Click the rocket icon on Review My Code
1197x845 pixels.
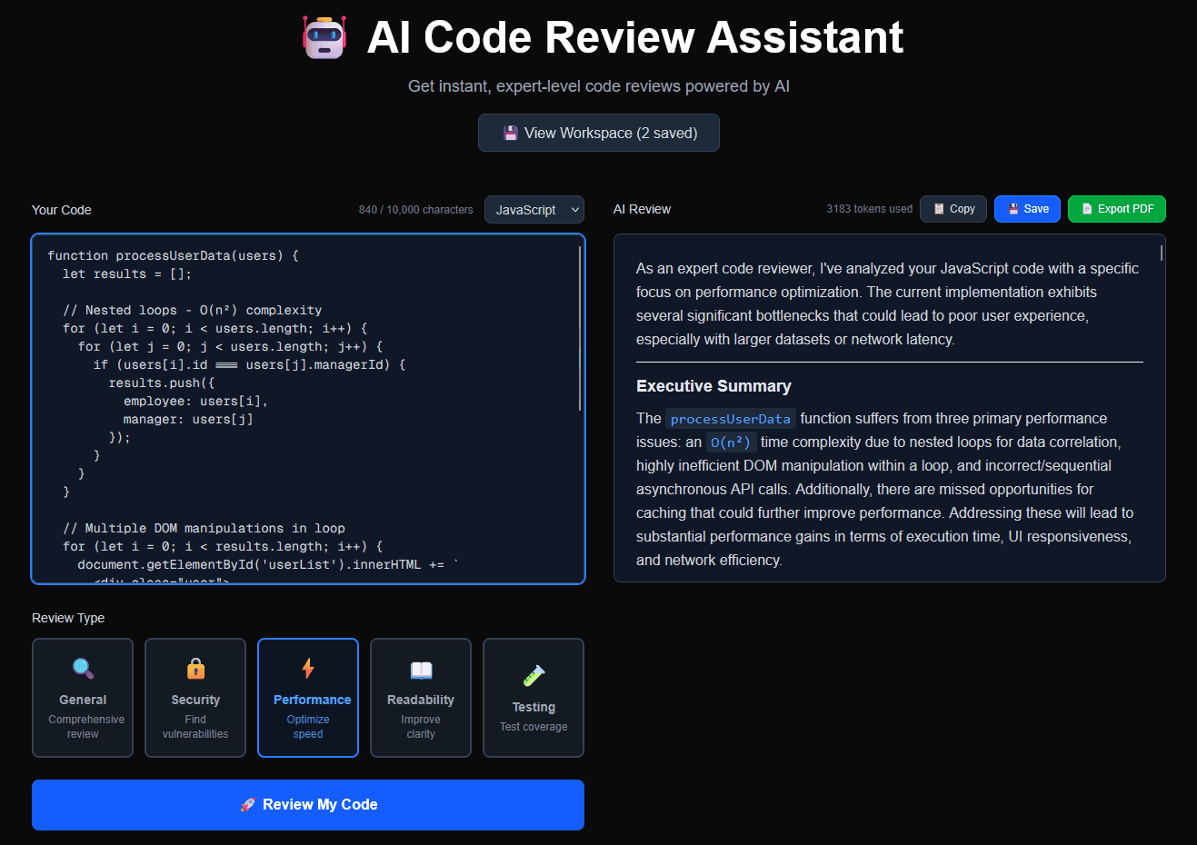pos(246,804)
